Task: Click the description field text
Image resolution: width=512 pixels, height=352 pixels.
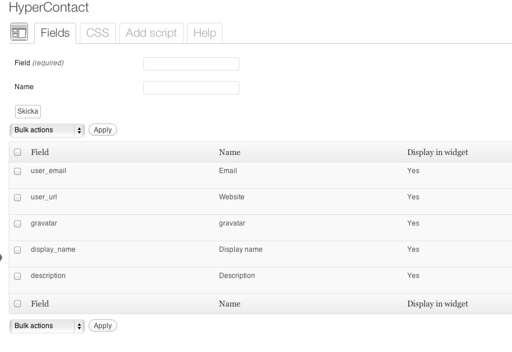Action: pyautogui.click(x=48, y=276)
